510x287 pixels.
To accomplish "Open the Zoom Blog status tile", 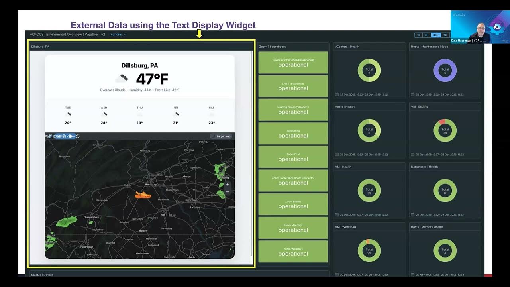I will (x=293, y=134).
